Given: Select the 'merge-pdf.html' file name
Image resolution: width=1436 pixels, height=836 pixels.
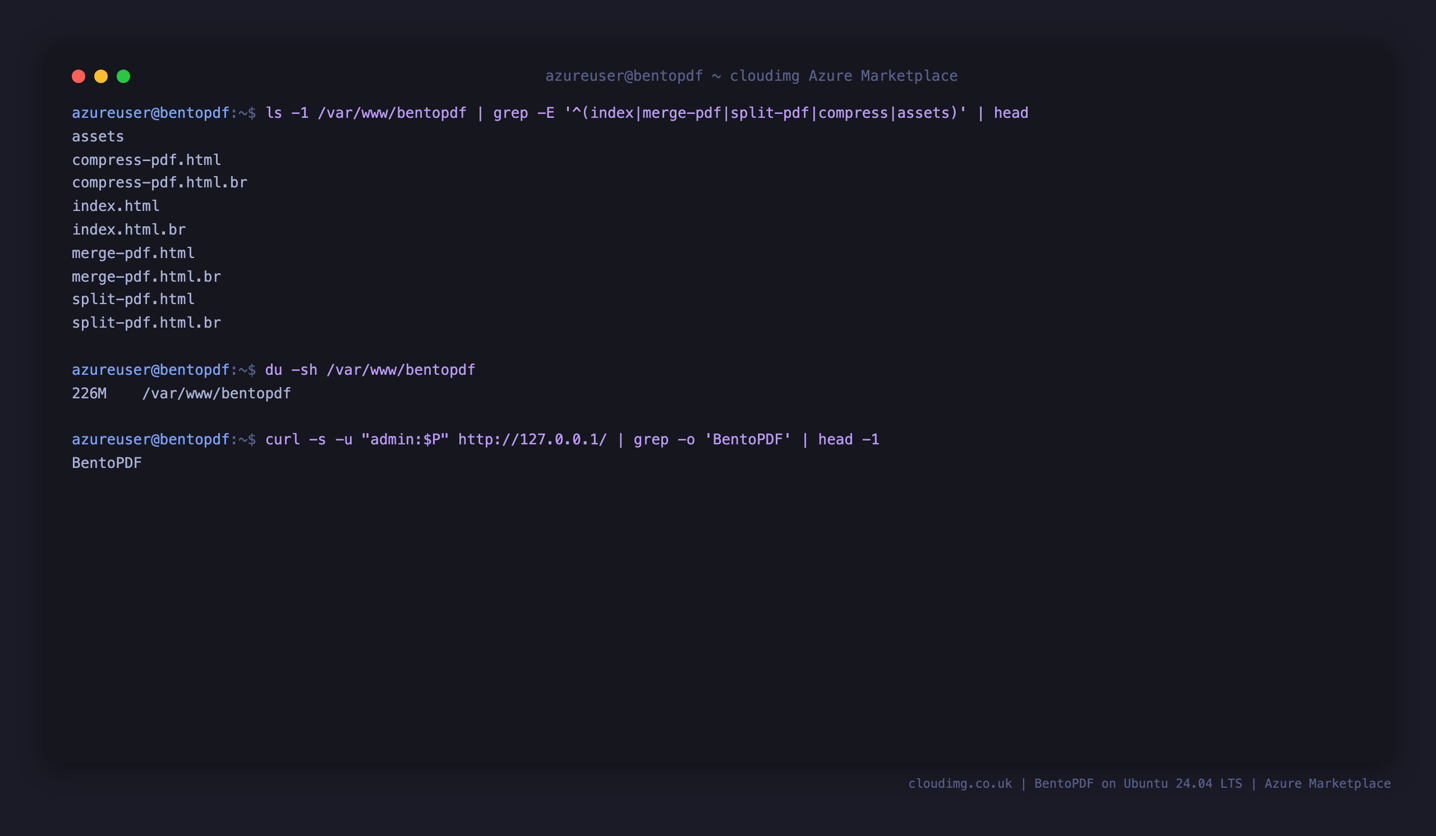Looking at the screenshot, I should (134, 253).
